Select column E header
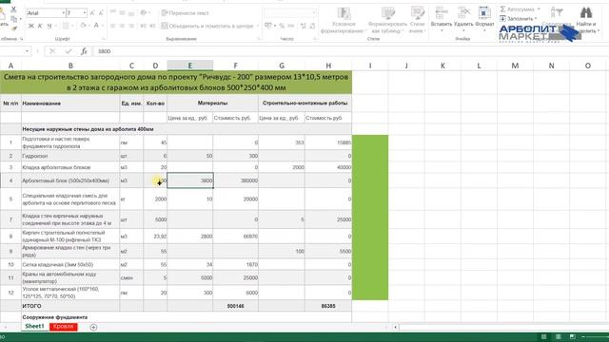This screenshot has height=342, width=609. click(190, 66)
